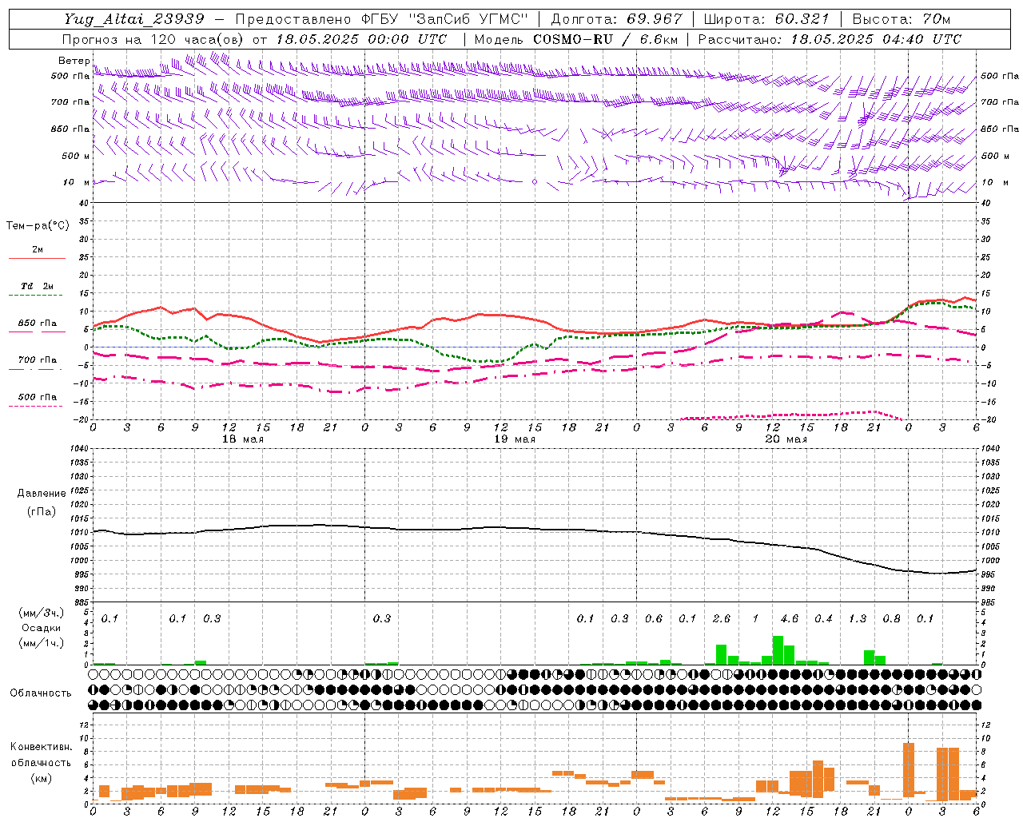Click the tallest green precipitation bar
This screenshot has height=818, width=1023.
coord(778,650)
